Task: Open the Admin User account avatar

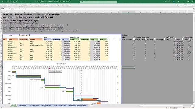Action: [174, 2]
